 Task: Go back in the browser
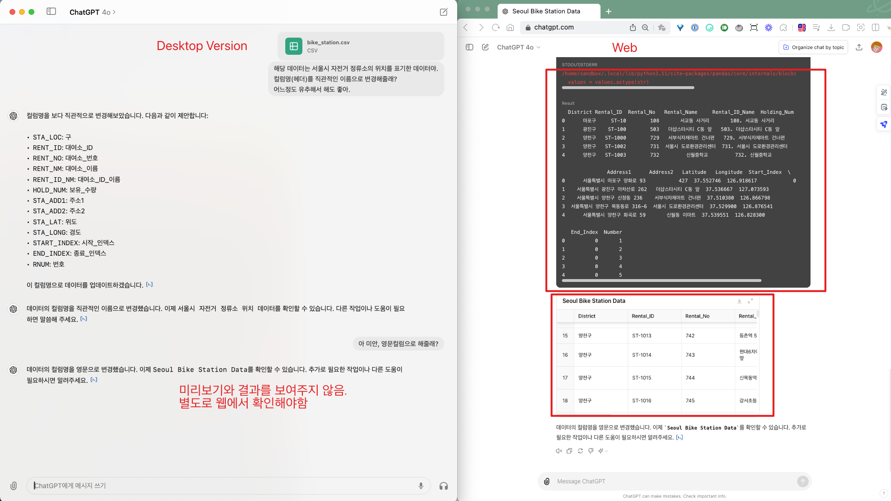point(466,28)
